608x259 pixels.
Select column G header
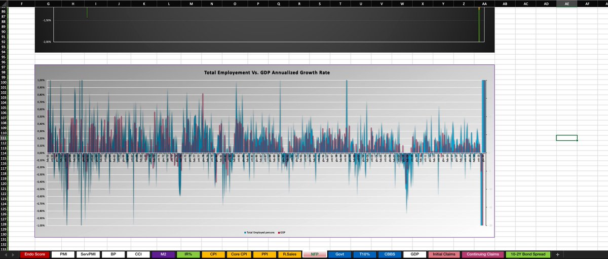[x=48, y=4]
